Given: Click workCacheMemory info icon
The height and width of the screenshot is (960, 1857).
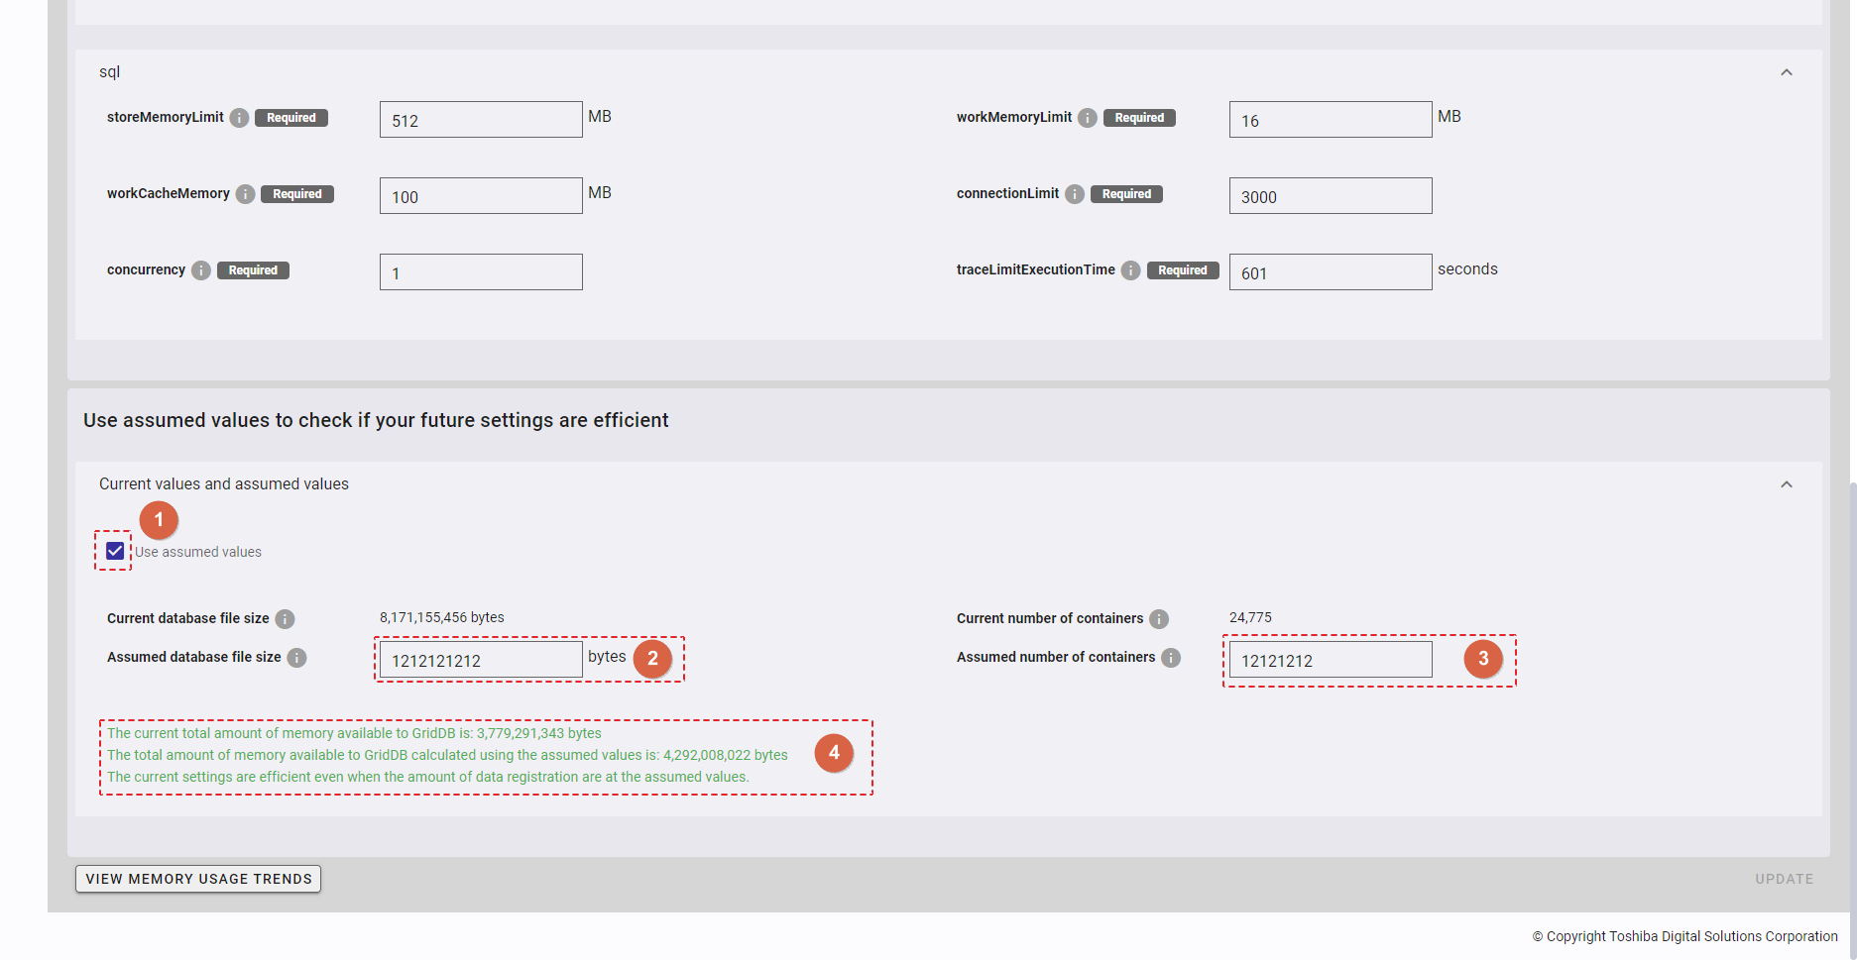Looking at the screenshot, I should pyautogui.click(x=246, y=194).
